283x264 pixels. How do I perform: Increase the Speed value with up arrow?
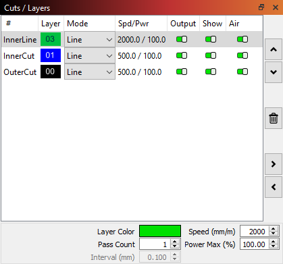(x=274, y=229)
